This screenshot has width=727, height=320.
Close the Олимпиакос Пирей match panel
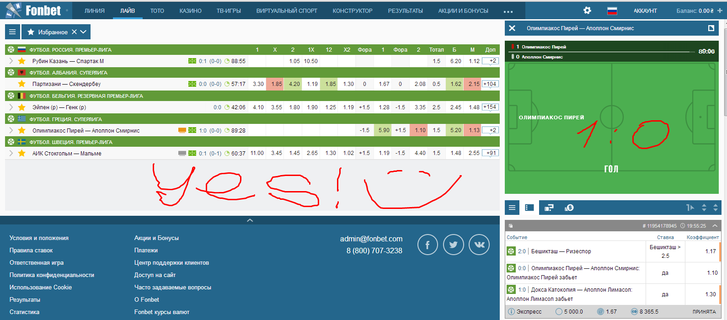[512, 28]
